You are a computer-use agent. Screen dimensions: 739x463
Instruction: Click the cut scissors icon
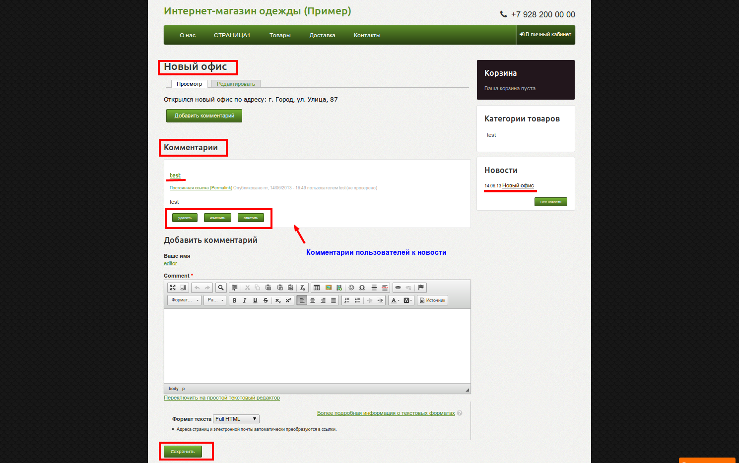[x=247, y=288]
